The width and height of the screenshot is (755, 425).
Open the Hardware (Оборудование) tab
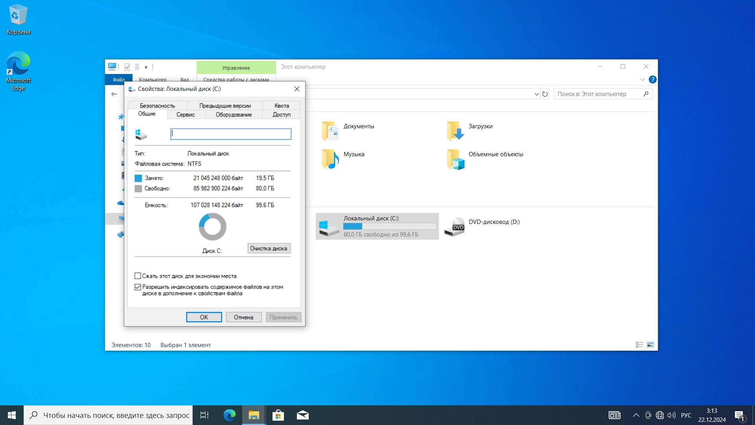tap(234, 115)
